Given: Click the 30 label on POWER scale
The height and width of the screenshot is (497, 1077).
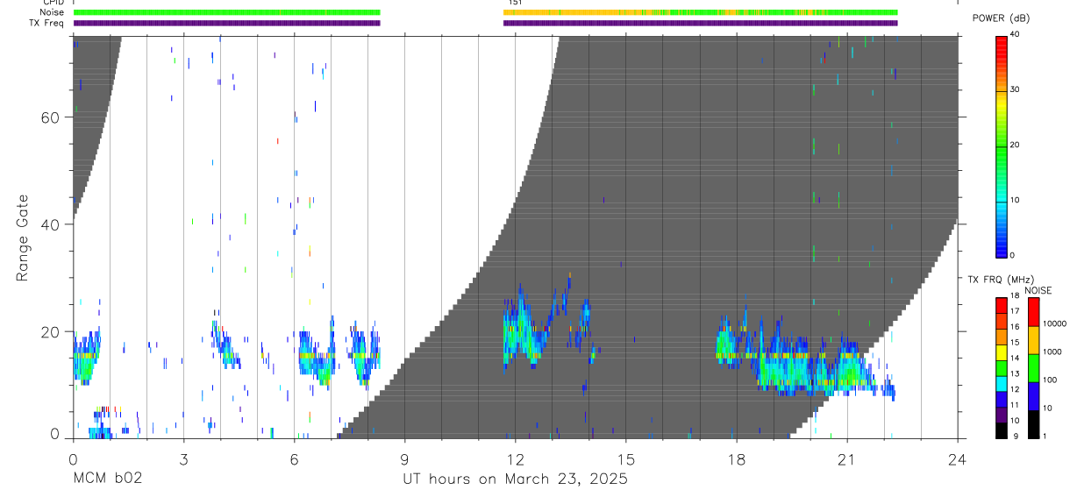Looking at the screenshot, I should (1016, 90).
